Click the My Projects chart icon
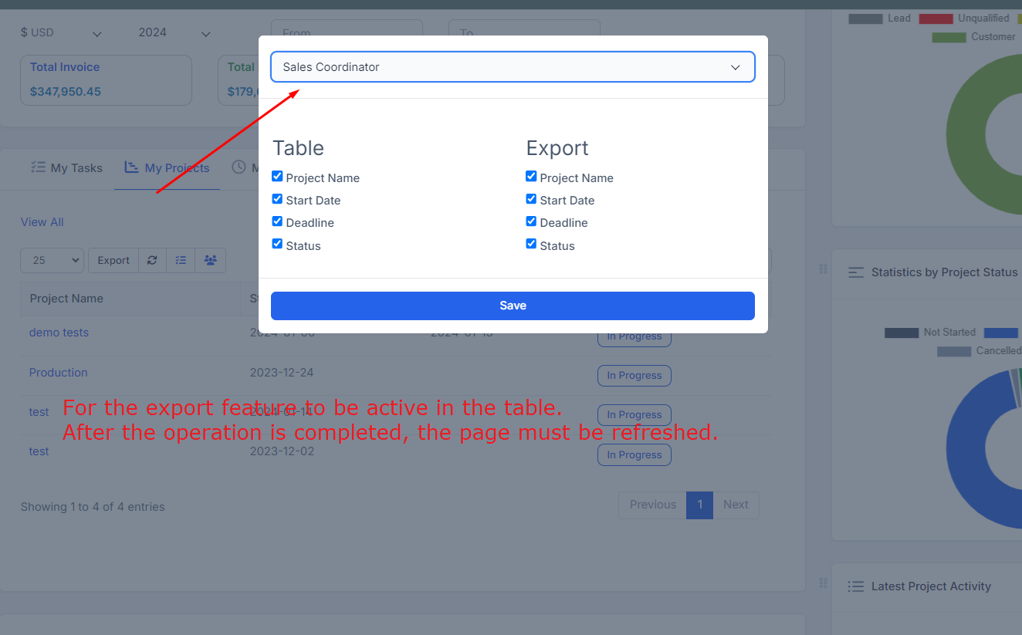 [131, 167]
